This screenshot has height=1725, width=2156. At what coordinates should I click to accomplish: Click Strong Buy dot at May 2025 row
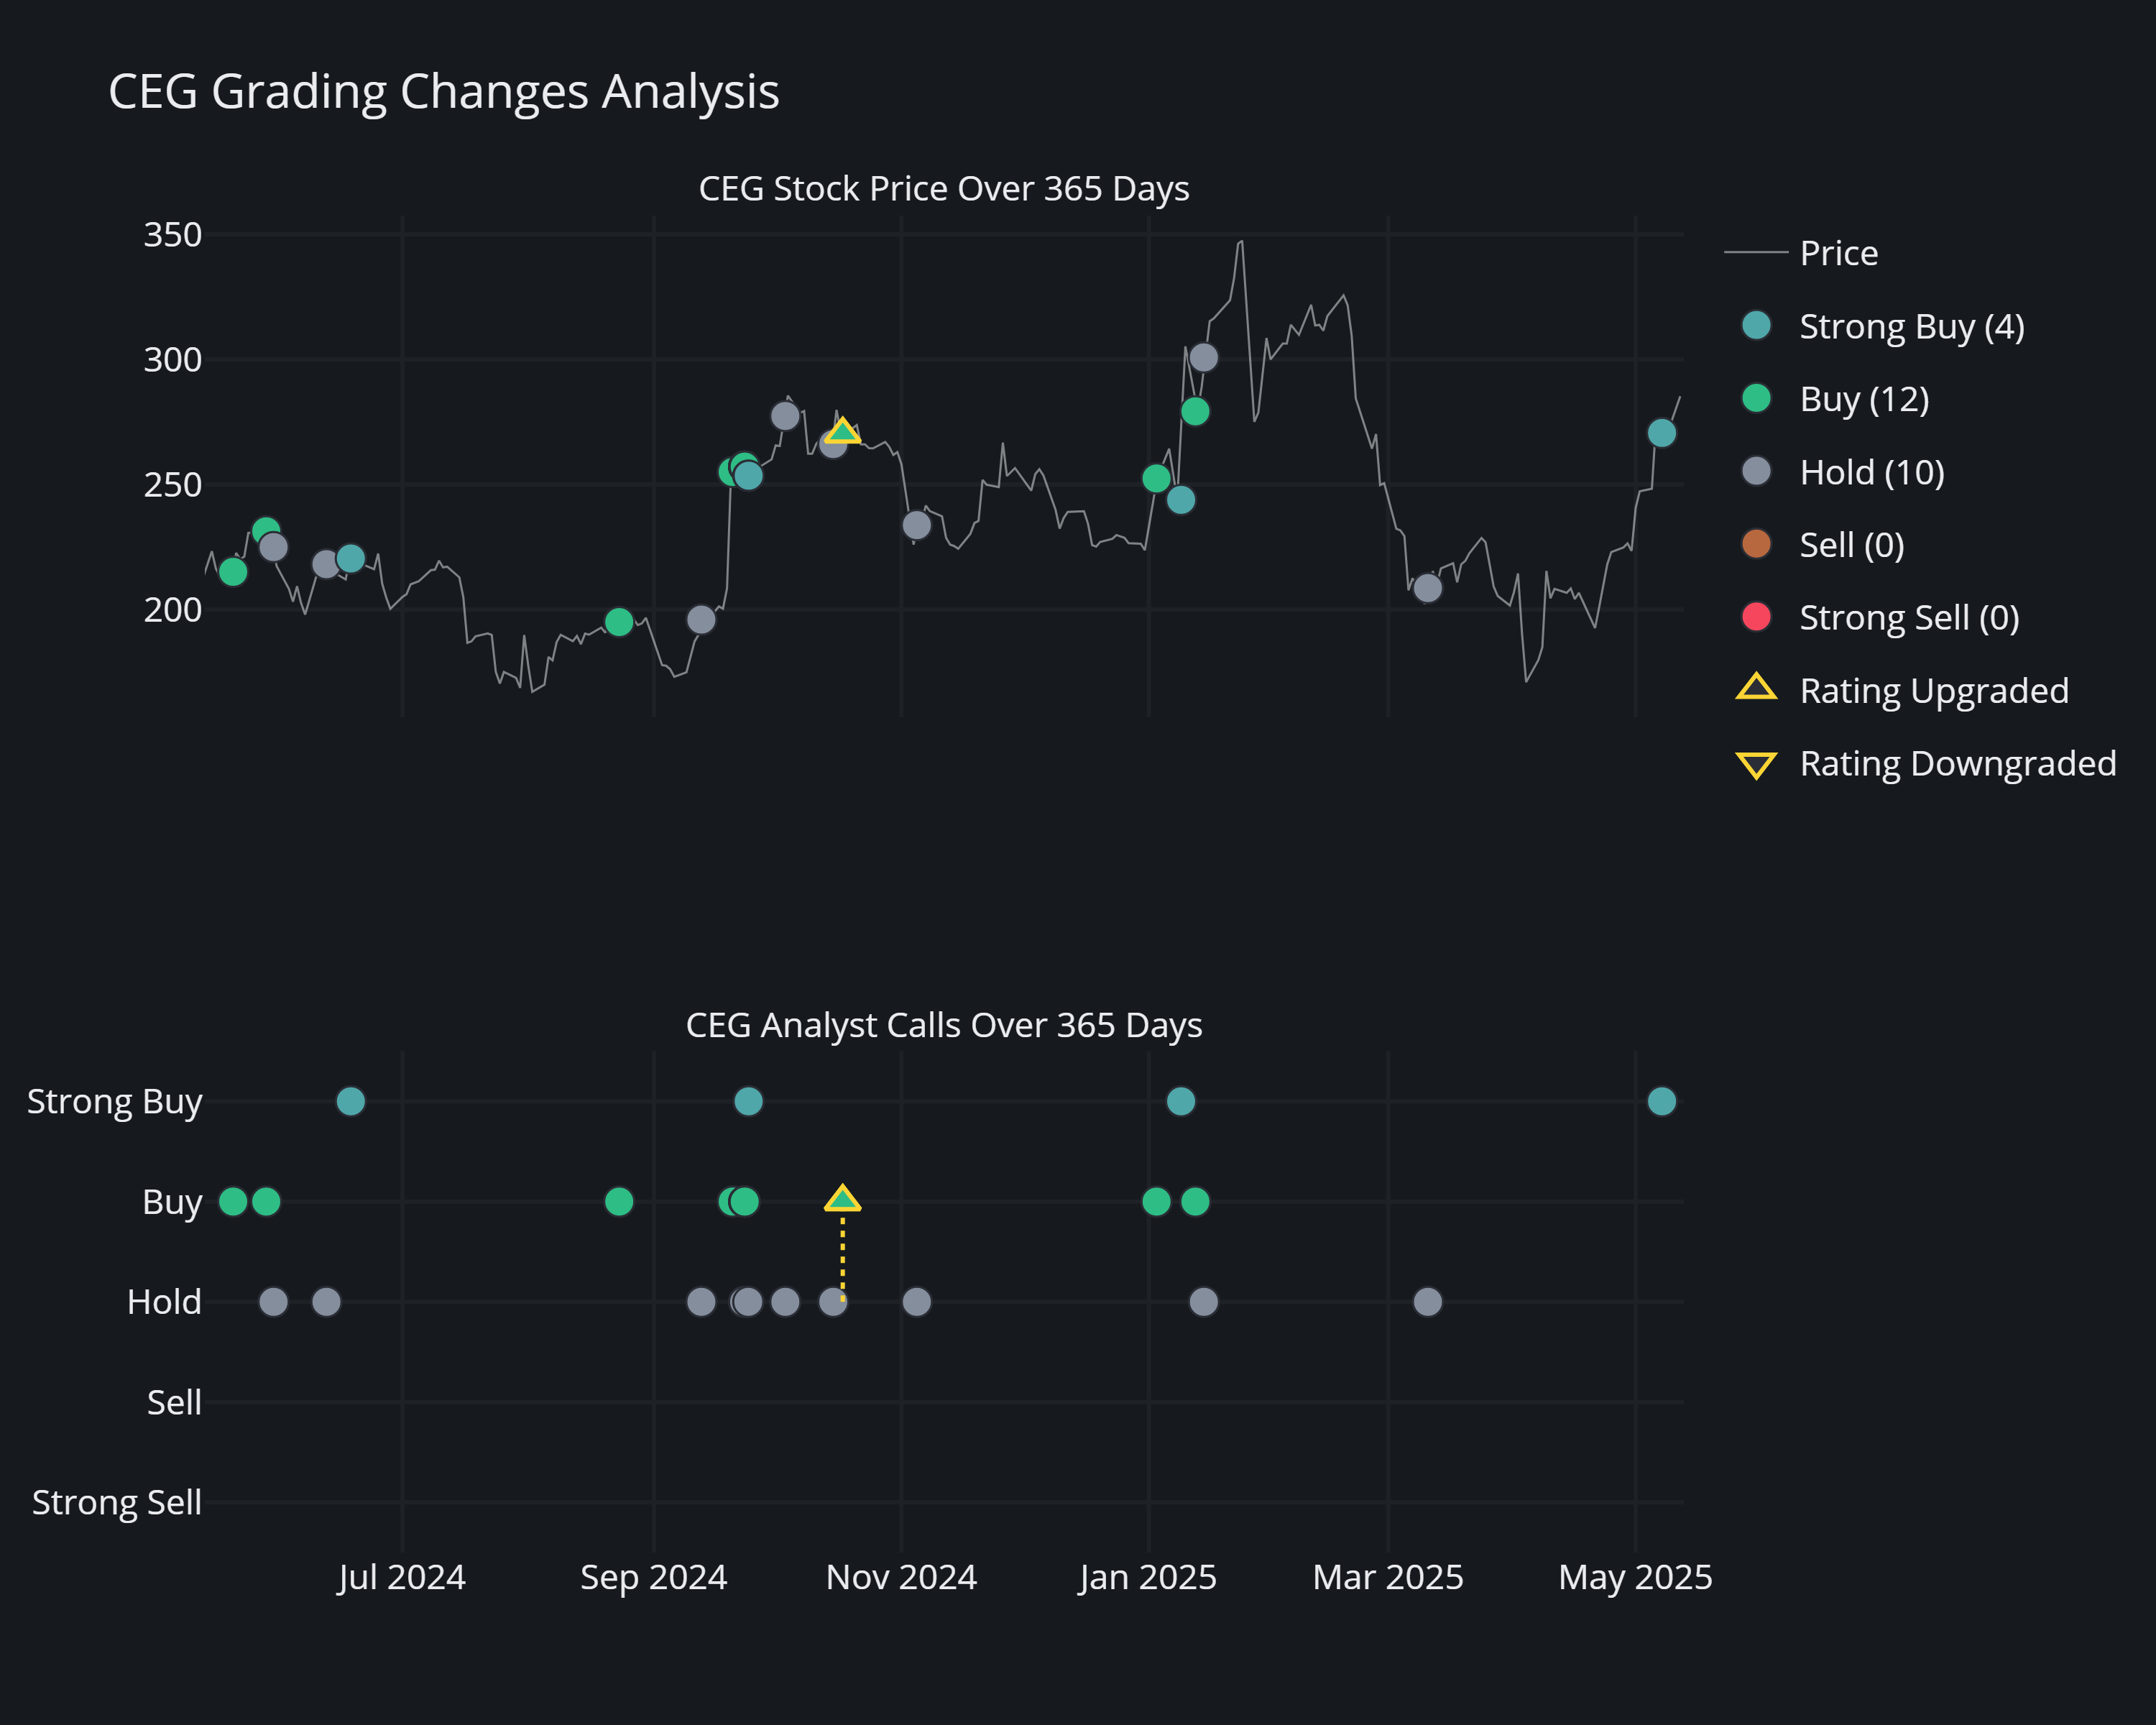click(1661, 1101)
